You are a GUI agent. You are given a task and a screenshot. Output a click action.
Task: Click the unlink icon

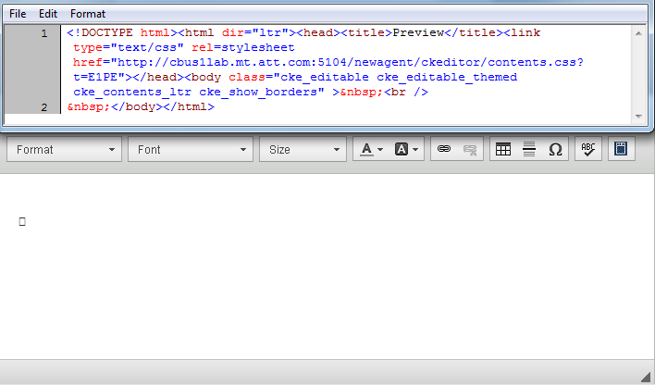470,149
